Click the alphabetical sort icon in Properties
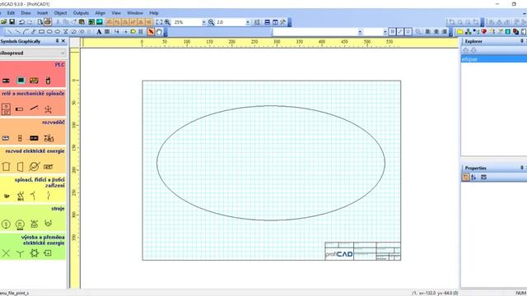The height and width of the screenshot is (296, 527). (x=473, y=178)
